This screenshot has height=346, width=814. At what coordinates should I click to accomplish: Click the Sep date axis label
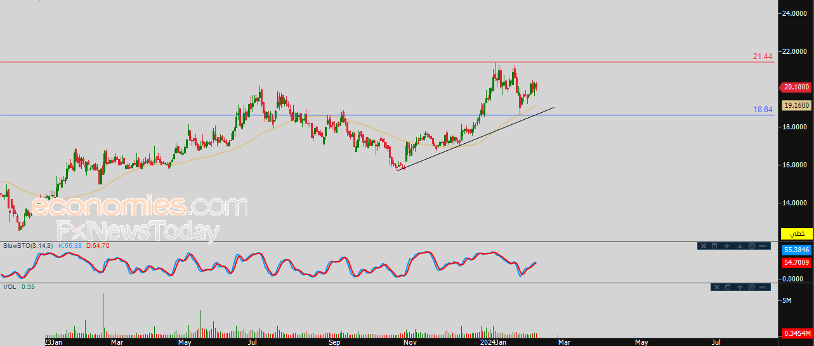click(334, 342)
